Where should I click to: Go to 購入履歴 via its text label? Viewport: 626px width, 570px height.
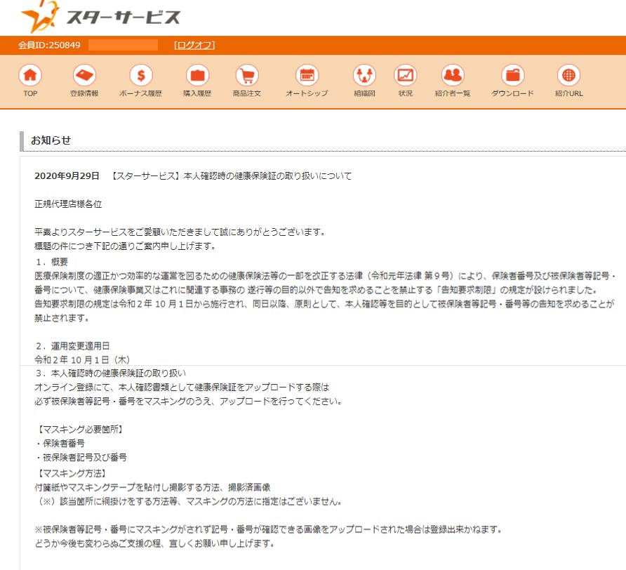point(197,93)
